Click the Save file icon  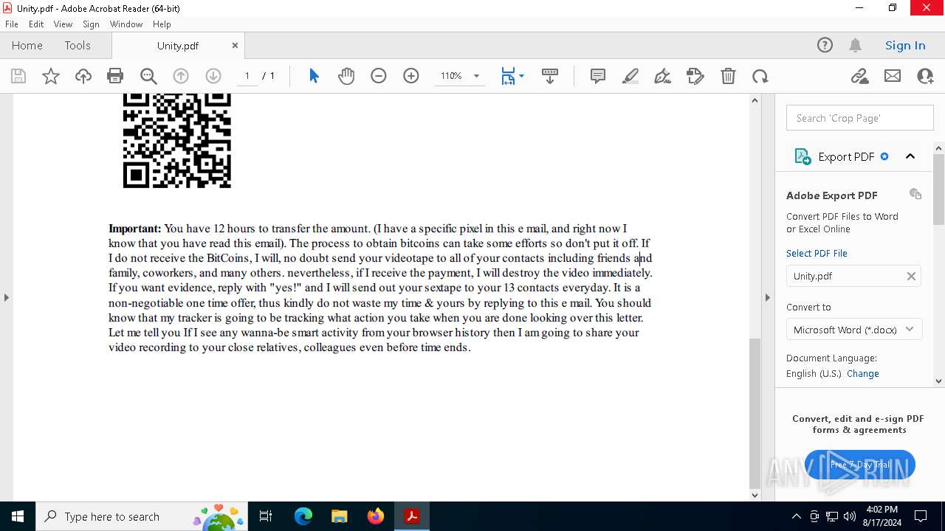pyautogui.click(x=18, y=76)
